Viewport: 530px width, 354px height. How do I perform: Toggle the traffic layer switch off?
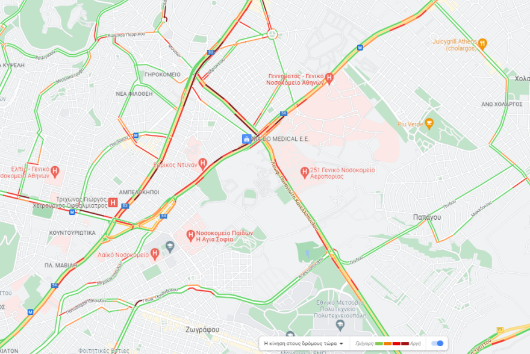point(437,343)
